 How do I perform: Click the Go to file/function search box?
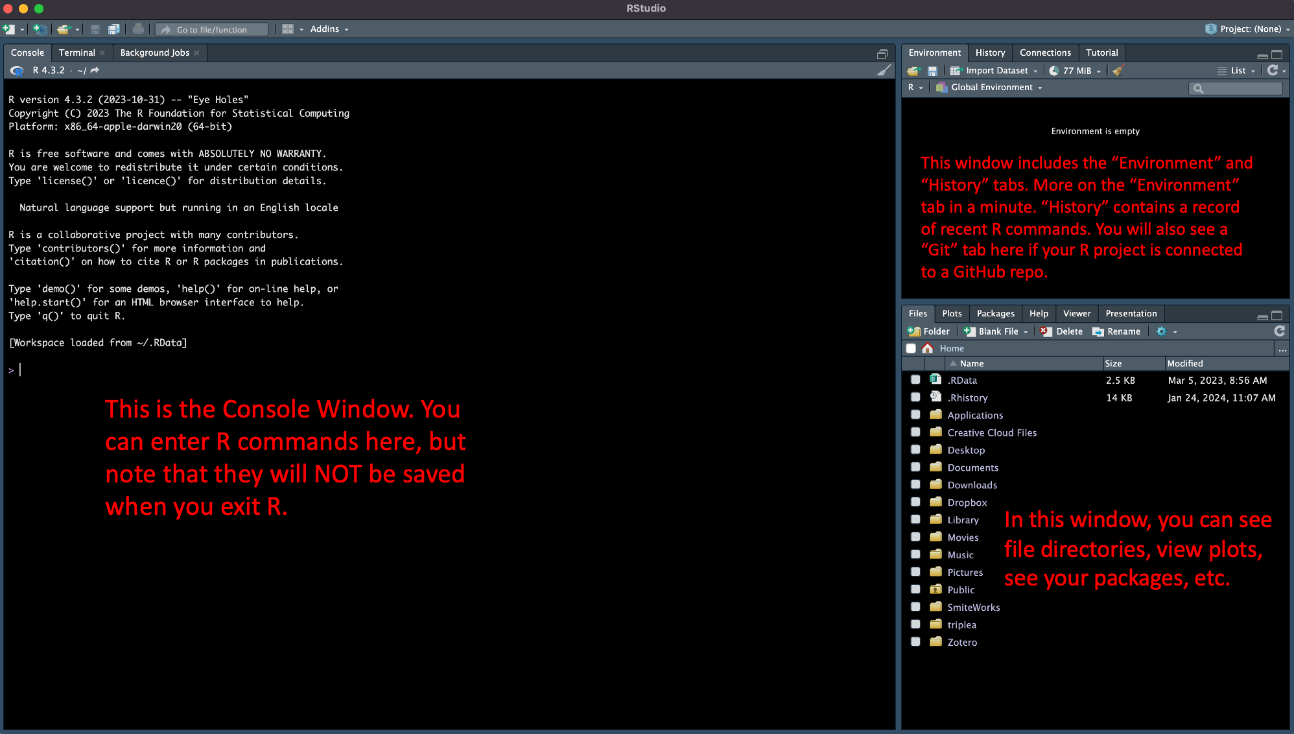[x=212, y=30]
